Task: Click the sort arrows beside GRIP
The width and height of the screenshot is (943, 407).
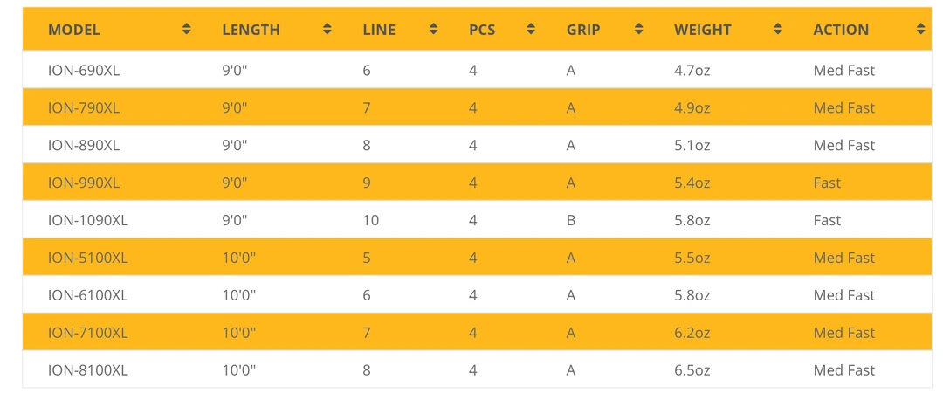Action: coord(638,30)
